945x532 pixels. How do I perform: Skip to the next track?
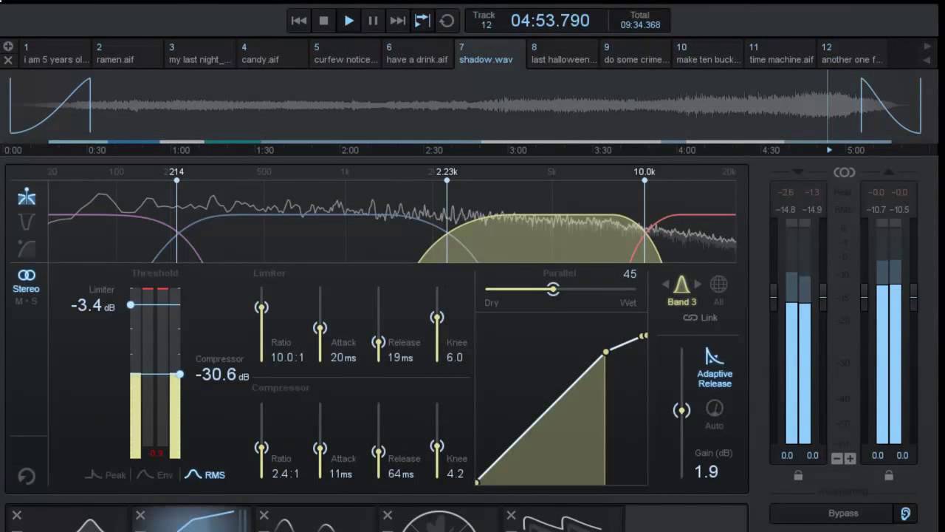coord(397,21)
